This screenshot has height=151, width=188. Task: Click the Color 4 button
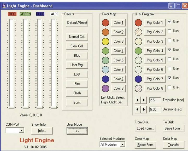click(x=118, y=51)
